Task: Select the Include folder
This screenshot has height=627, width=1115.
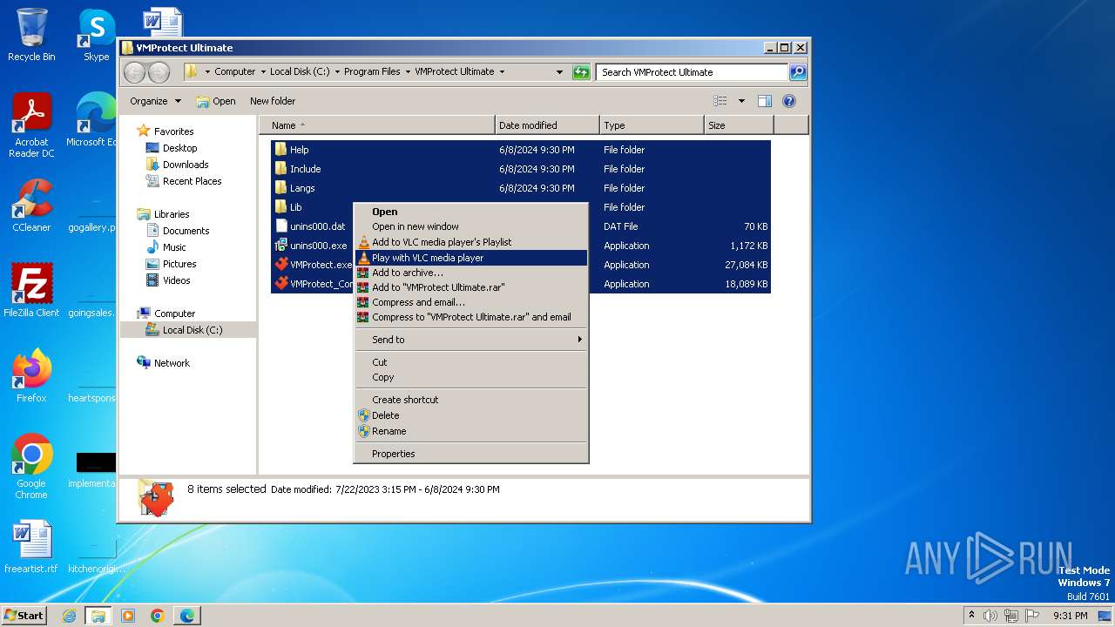Action: 305,169
